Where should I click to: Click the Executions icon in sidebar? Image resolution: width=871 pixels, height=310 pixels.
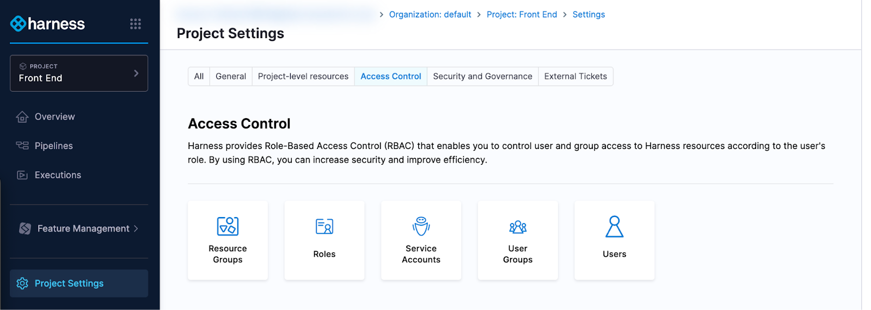pos(22,175)
